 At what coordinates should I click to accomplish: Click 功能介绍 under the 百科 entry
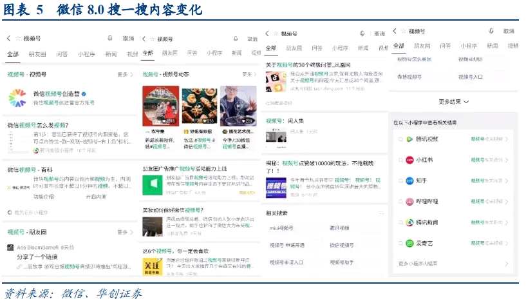click(44, 197)
